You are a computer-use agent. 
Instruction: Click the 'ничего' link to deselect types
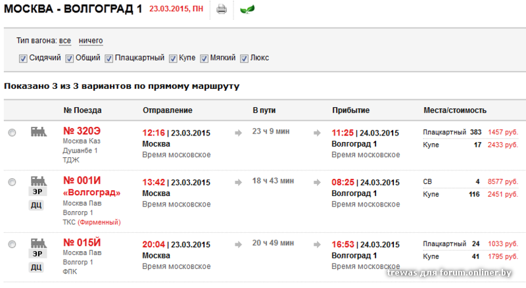(x=91, y=41)
